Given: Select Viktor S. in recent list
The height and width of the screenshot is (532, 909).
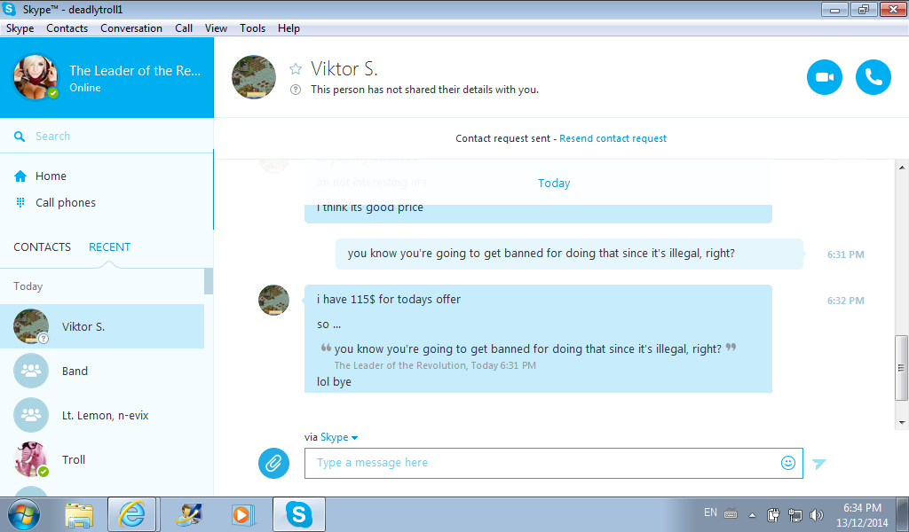Looking at the screenshot, I should point(102,326).
